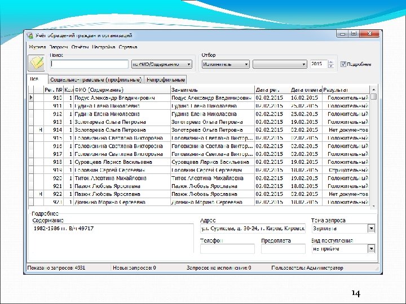Sort by Заявитель column header

[213, 90]
